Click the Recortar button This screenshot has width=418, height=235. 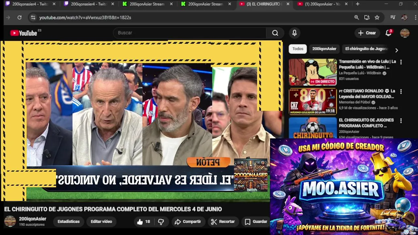[x=223, y=222]
